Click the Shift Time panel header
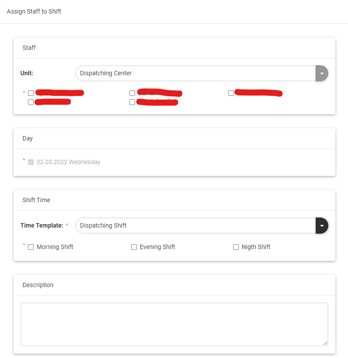This screenshot has height=358, width=348. (x=36, y=200)
